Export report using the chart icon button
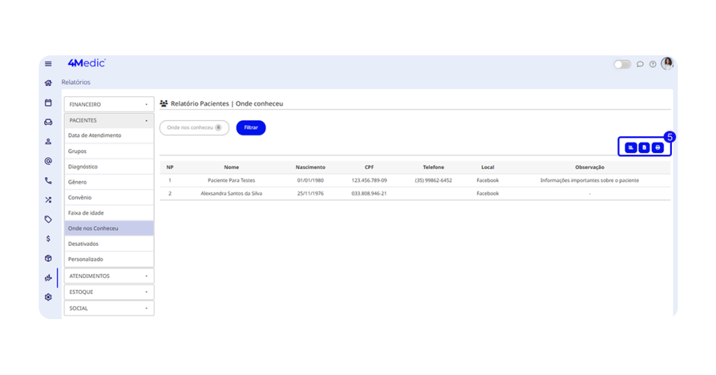The image size is (716, 375). point(631,147)
